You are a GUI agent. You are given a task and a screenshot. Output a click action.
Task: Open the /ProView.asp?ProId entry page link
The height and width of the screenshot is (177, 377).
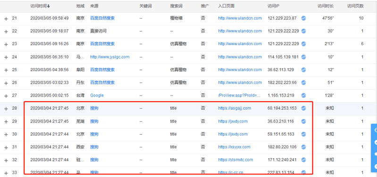[x=240, y=96]
